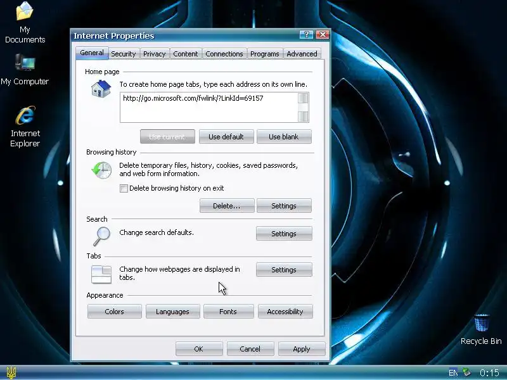The height and width of the screenshot is (380, 507).
Task: Switch to the Security tab
Action: (x=123, y=54)
